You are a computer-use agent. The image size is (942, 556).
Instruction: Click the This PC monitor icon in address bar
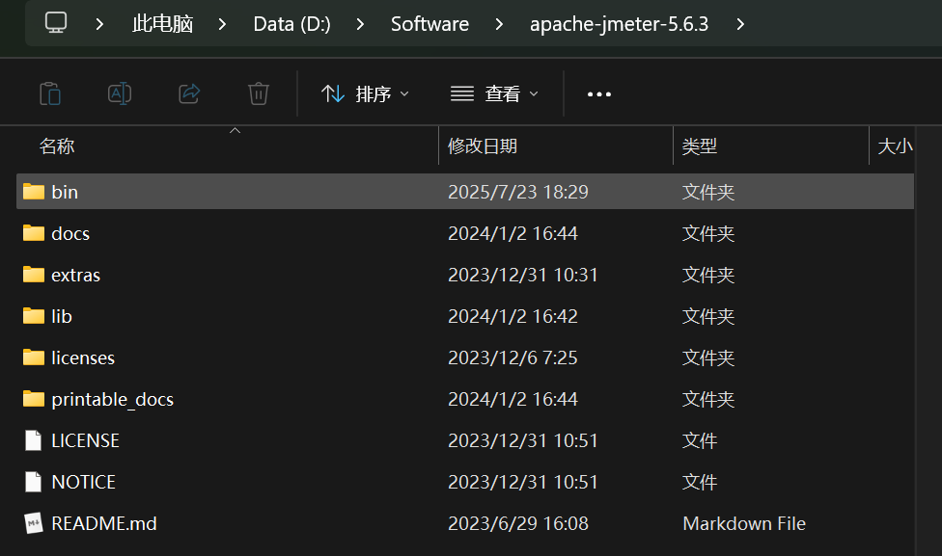(x=56, y=23)
